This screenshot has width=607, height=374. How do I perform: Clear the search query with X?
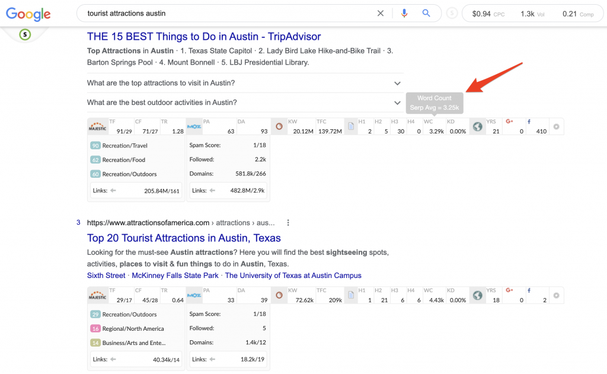coord(381,13)
